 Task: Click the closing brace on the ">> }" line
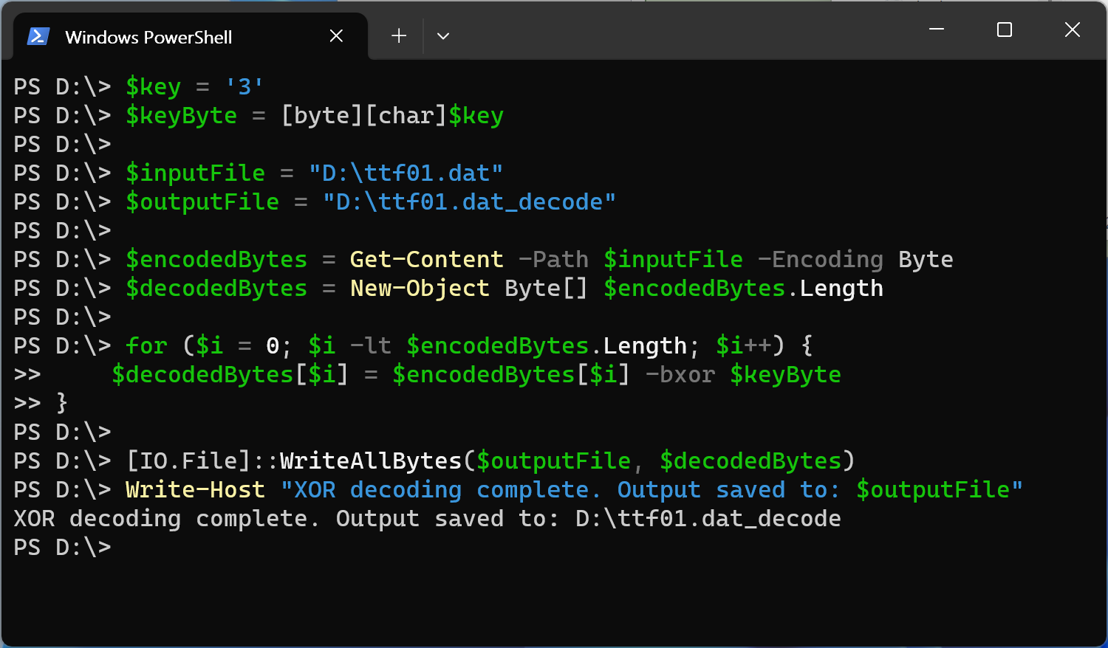(x=62, y=404)
